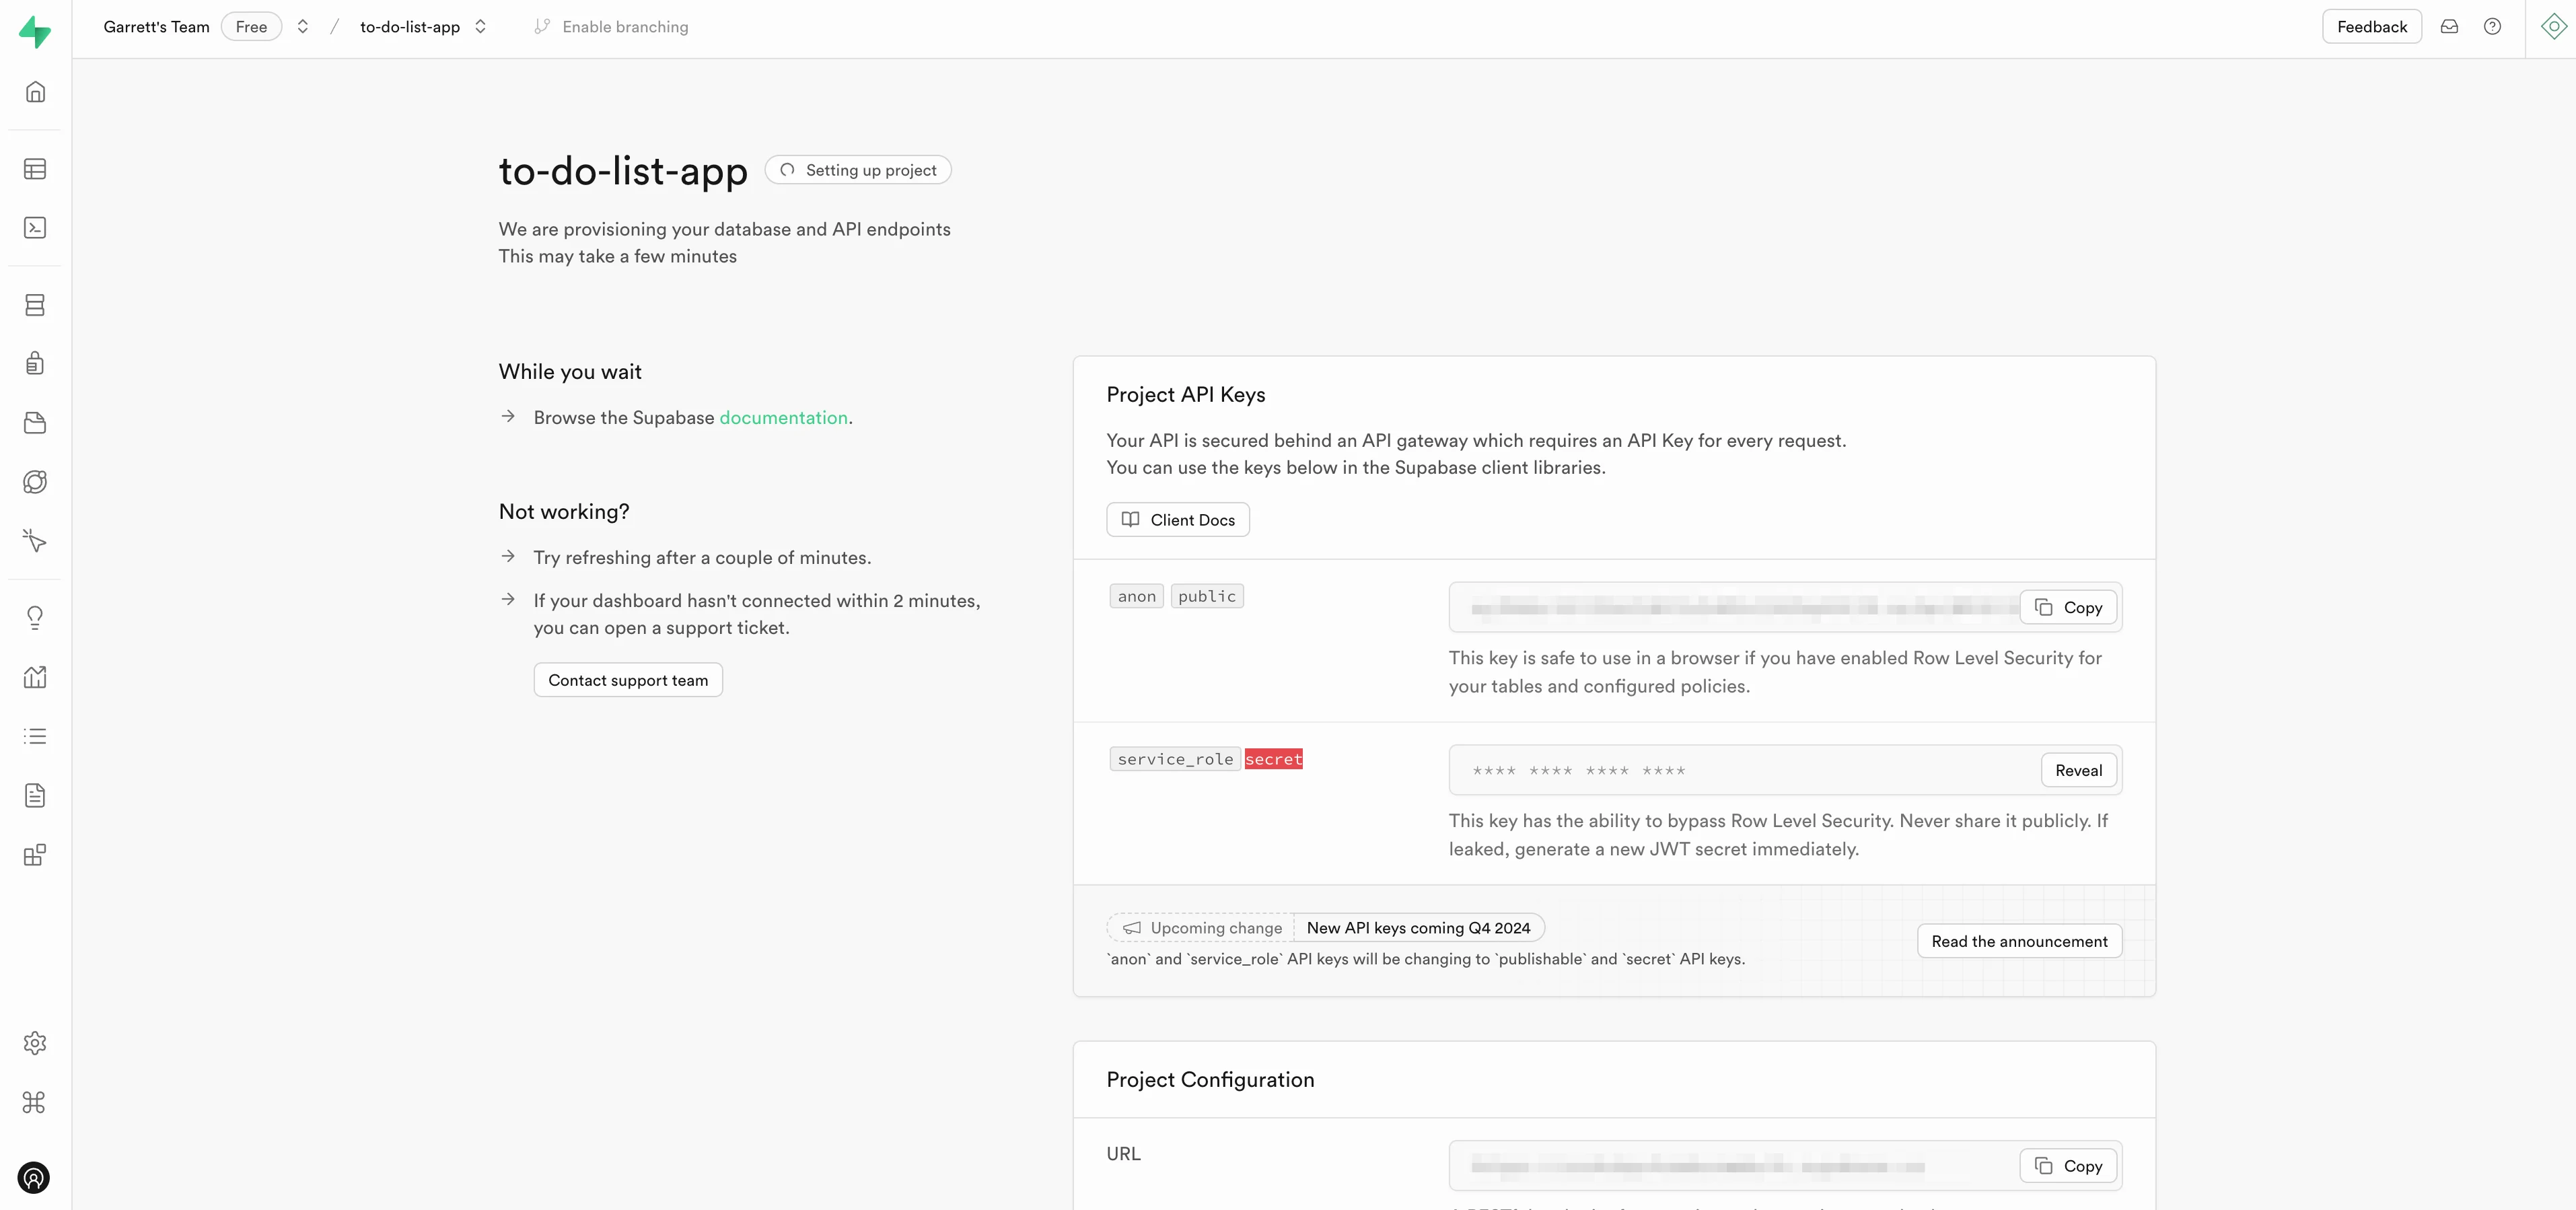Open the Table Editor sidebar icon
2576x1210 pixels.
pos(35,169)
